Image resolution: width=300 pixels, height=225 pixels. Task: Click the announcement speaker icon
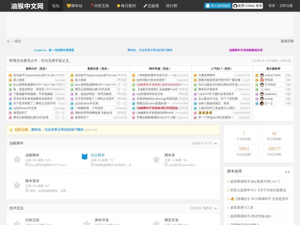pyautogui.click(x=11, y=130)
